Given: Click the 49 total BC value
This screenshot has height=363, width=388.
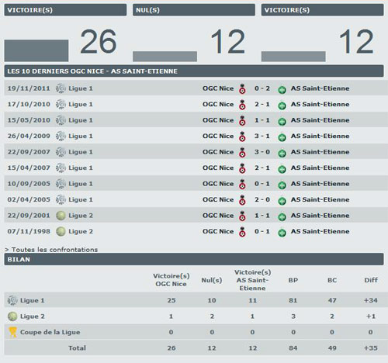Looking at the screenshot, I should (x=332, y=348).
